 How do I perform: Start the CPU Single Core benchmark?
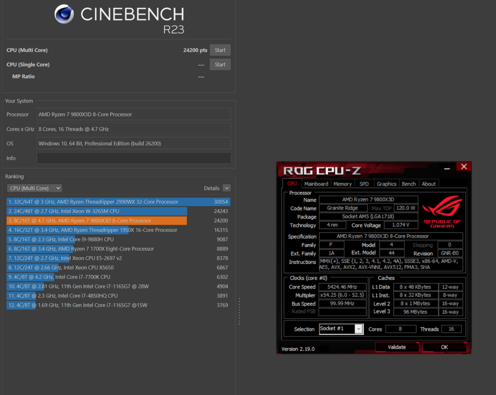point(220,64)
